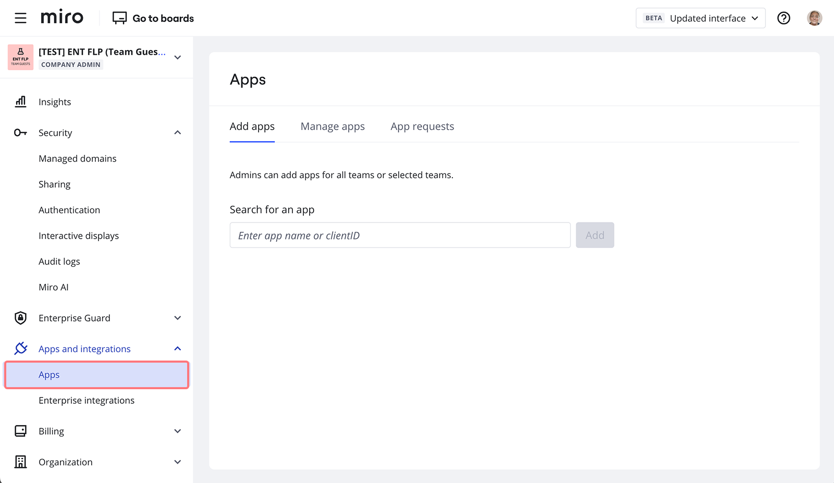Select the Insights sidebar item
This screenshot has height=483, width=834.
coord(55,102)
